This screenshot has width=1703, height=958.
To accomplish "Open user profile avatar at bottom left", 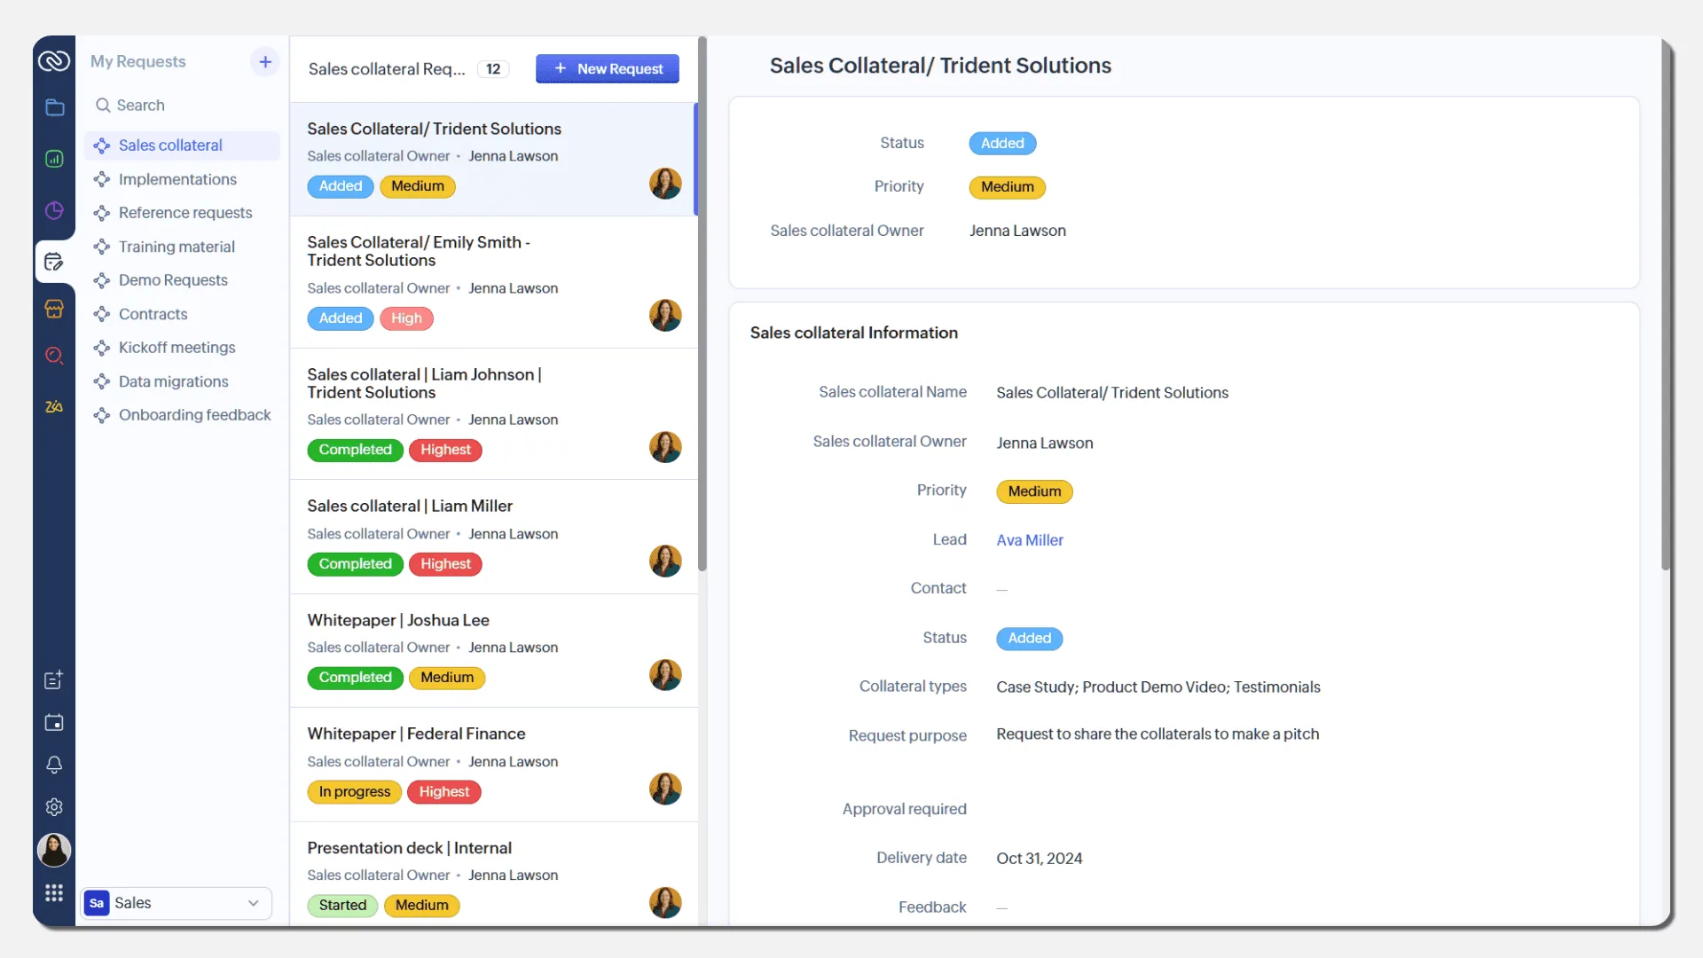I will pos(54,850).
